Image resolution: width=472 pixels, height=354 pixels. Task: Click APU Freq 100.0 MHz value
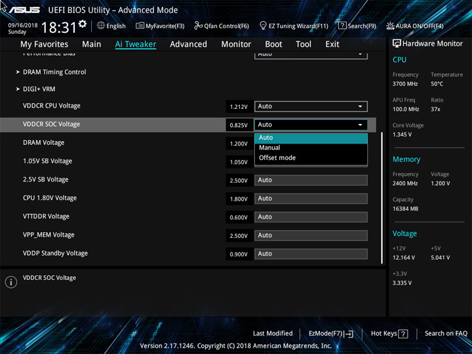coord(406,109)
